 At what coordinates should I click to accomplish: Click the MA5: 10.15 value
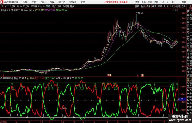29,10
